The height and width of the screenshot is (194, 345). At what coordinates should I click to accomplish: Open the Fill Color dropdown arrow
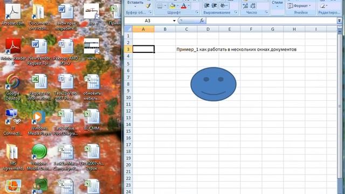click(x=177, y=6)
